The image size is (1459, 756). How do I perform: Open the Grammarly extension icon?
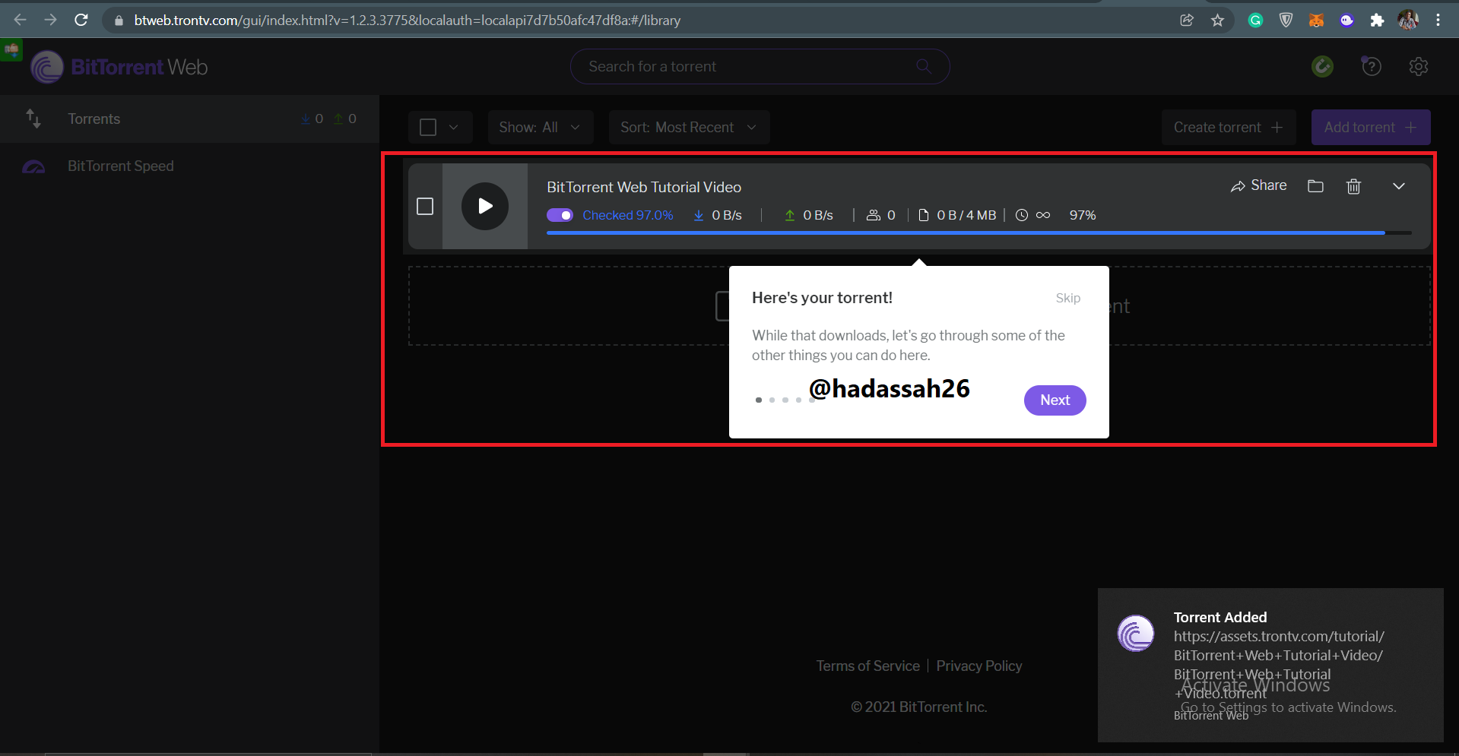tap(1255, 21)
